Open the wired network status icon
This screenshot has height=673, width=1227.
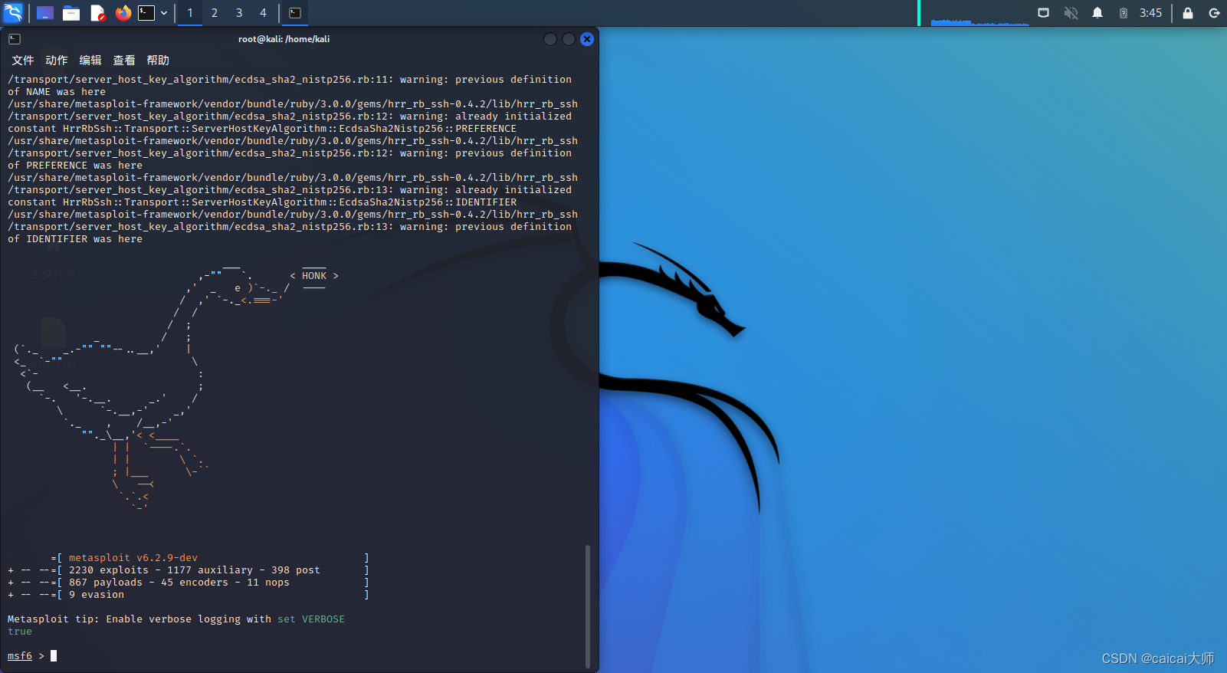click(1044, 13)
